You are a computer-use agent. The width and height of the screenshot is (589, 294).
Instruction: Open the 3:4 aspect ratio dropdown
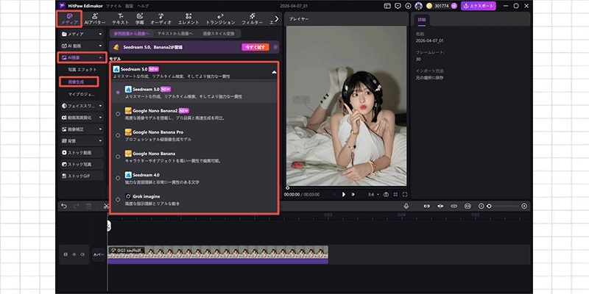[373, 194]
